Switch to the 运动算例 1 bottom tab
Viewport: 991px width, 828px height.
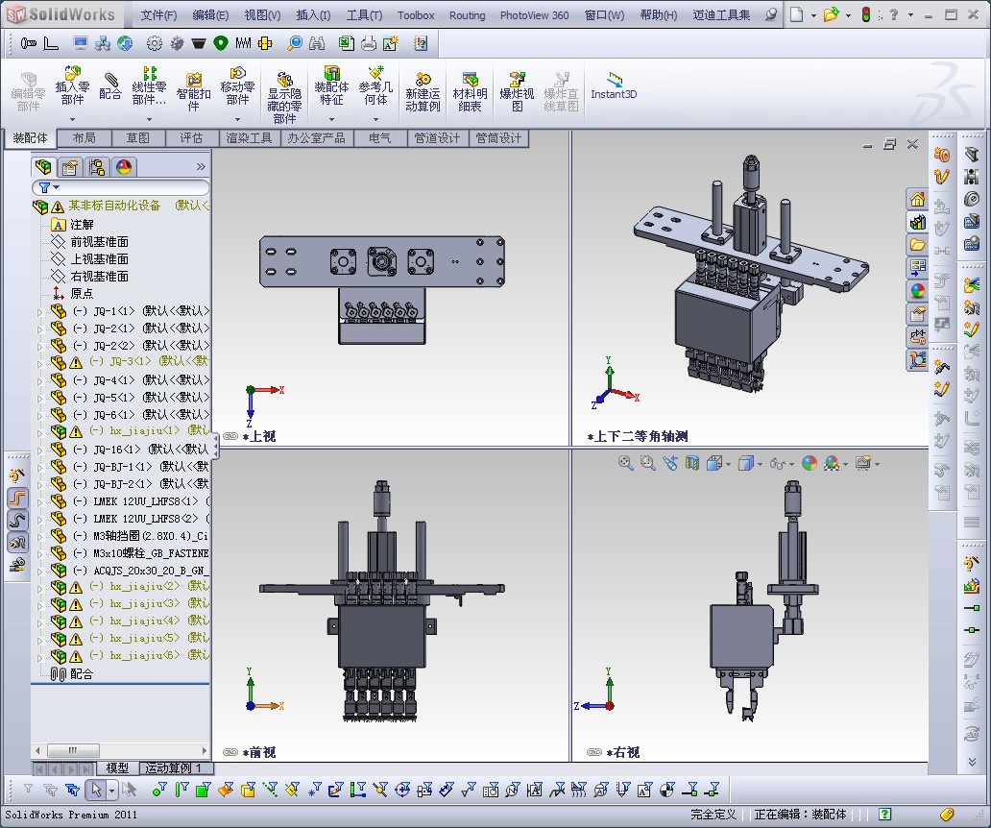[x=175, y=768]
